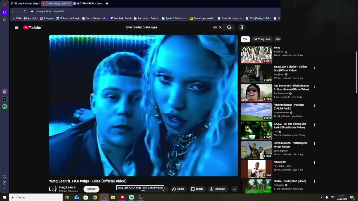The width and height of the screenshot is (358, 201).
Task: Open options for bladee Reality Surf video
Action: [x=314, y=182]
